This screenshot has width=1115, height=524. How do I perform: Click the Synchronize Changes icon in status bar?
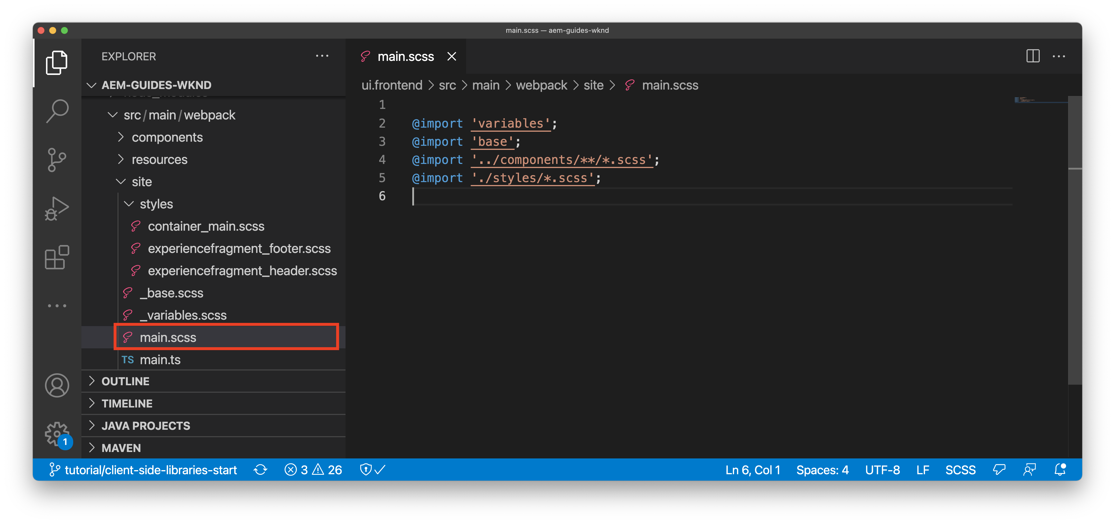[x=260, y=470]
